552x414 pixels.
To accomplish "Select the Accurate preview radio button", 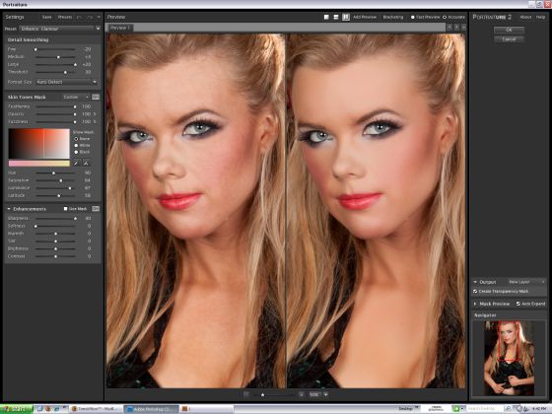I will pyautogui.click(x=445, y=17).
